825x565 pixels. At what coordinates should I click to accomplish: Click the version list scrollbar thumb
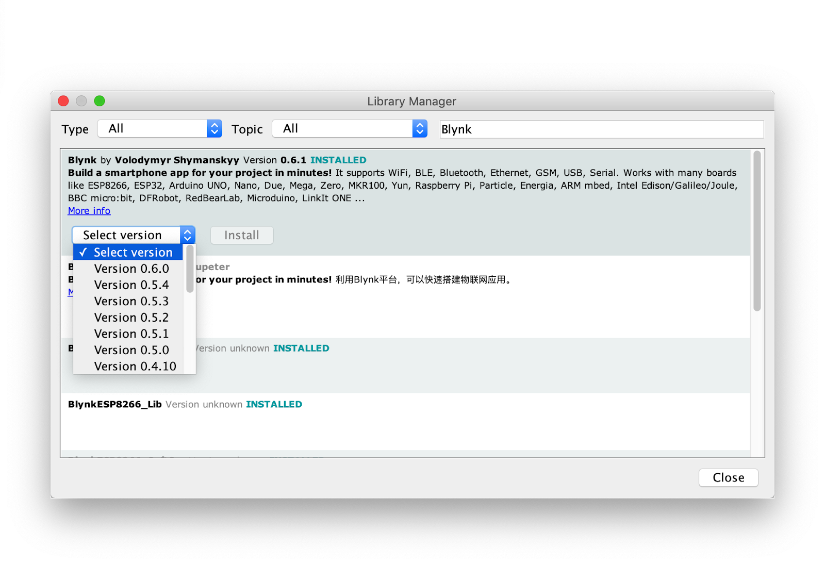click(190, 269)
